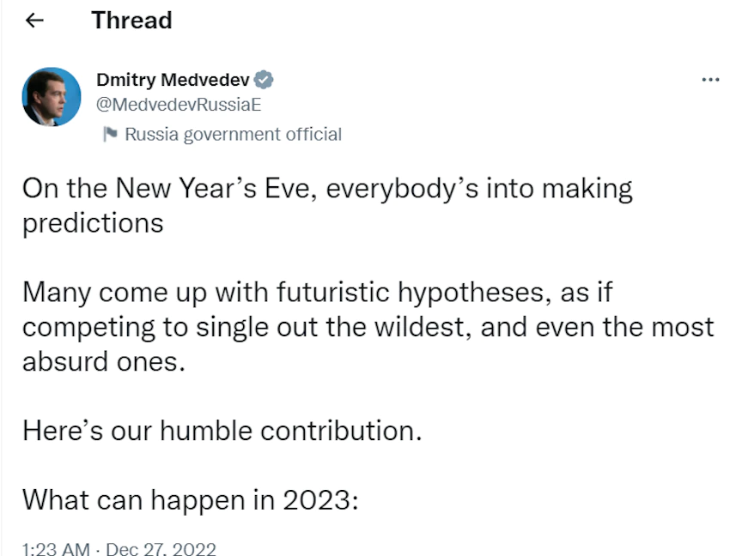Click the word "predictions" in the tweet
The height and width of the screenshot is (556, 742).
93,223
